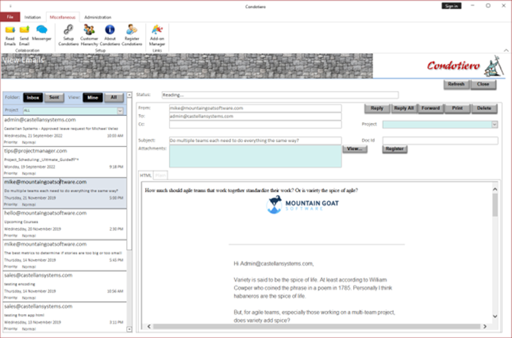Viewport: 512px width, 338px height.
Task: Click the email list scroll up arrow
Action: coord(130,95)
